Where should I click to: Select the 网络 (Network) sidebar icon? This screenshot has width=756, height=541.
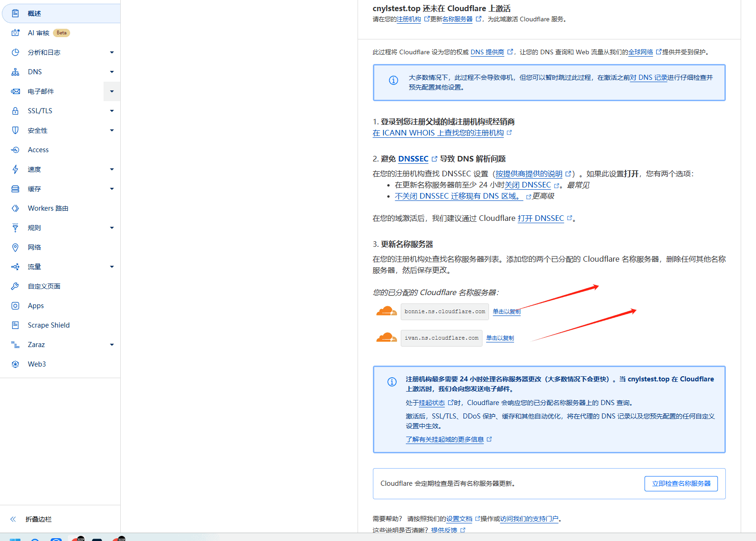pos(34,247)
